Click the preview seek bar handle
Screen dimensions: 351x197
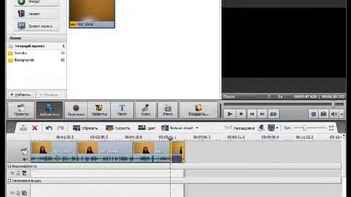[x=333, y=104]
